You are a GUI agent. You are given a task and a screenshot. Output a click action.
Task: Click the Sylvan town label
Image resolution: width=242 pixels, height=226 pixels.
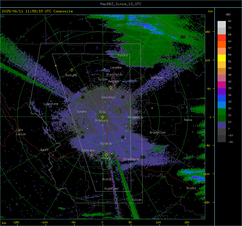(103, 79)
